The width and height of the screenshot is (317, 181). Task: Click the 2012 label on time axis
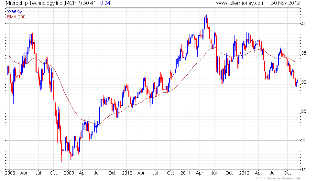coord(244,173)
